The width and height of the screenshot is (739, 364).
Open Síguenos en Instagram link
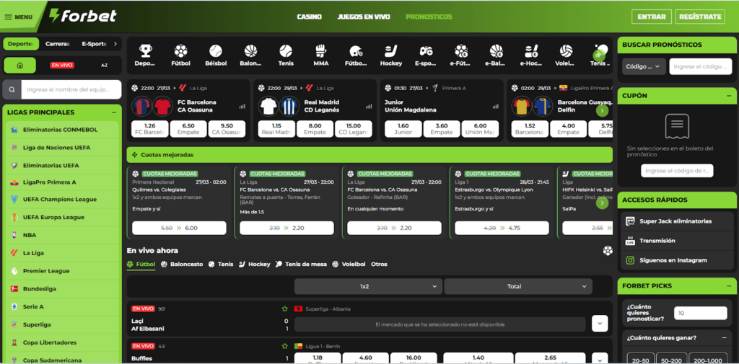tap(677, 260)
